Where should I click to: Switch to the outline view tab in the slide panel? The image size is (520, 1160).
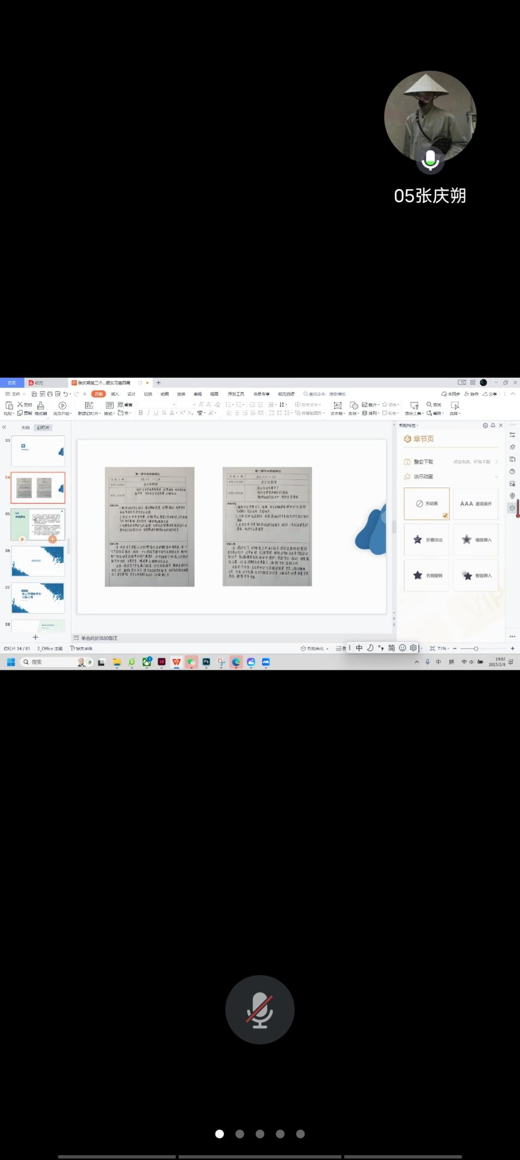point(25,428)
